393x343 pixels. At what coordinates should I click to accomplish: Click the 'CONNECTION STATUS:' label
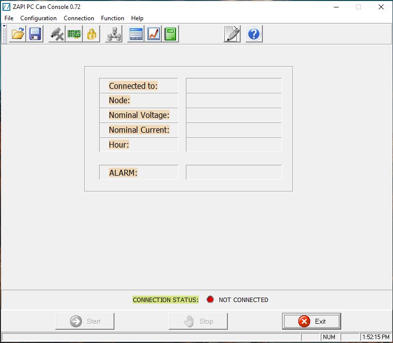point(165,300)
